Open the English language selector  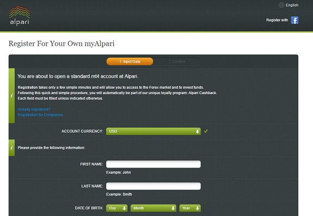(x=292, y=5)
